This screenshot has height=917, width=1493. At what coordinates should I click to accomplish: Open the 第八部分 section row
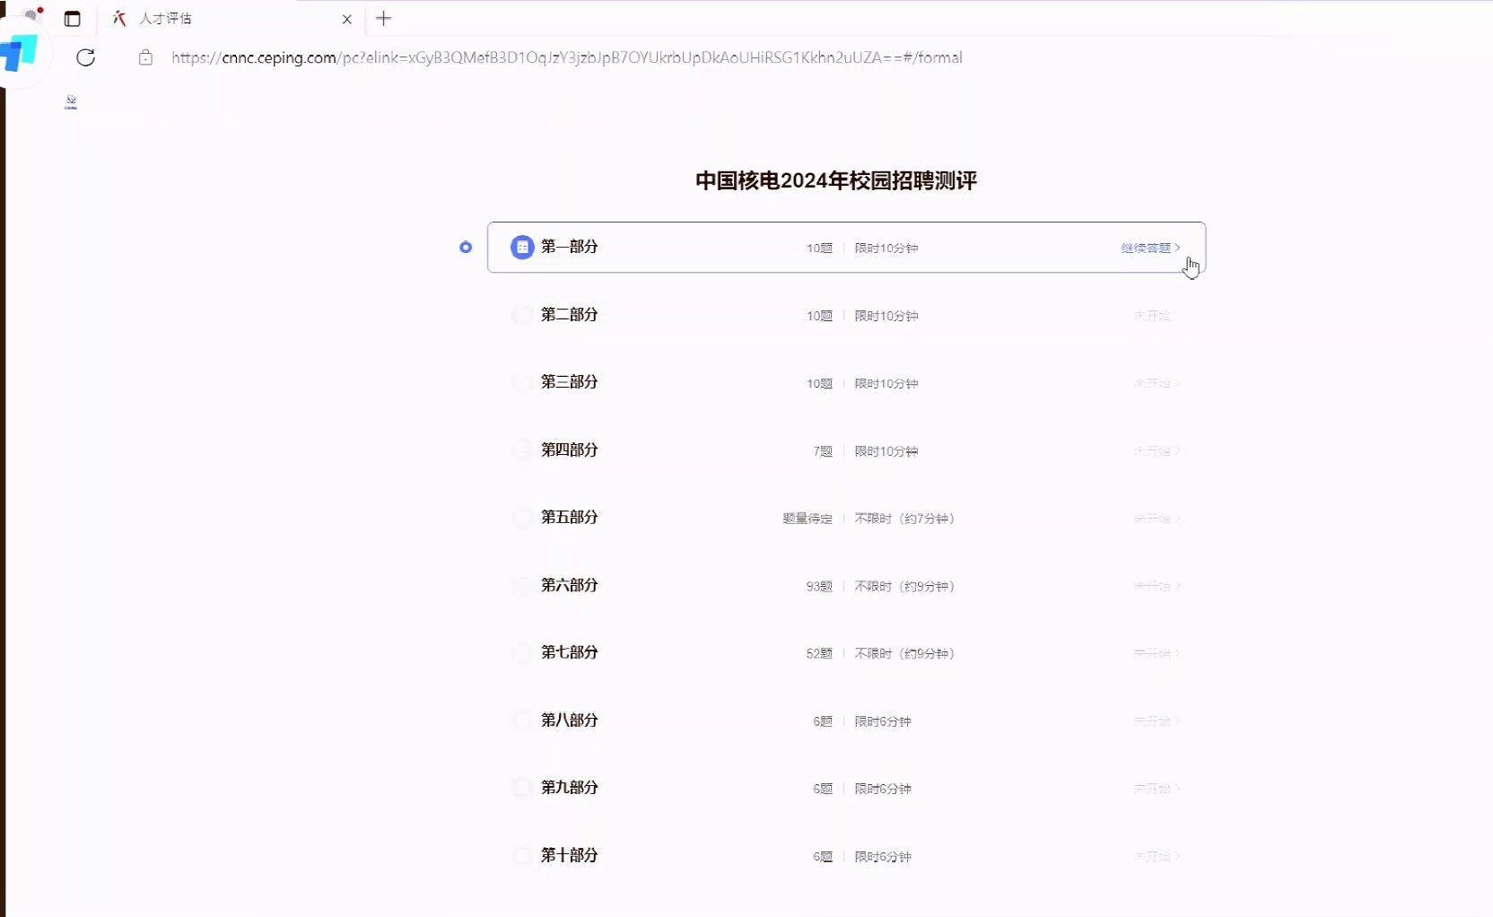846,720
